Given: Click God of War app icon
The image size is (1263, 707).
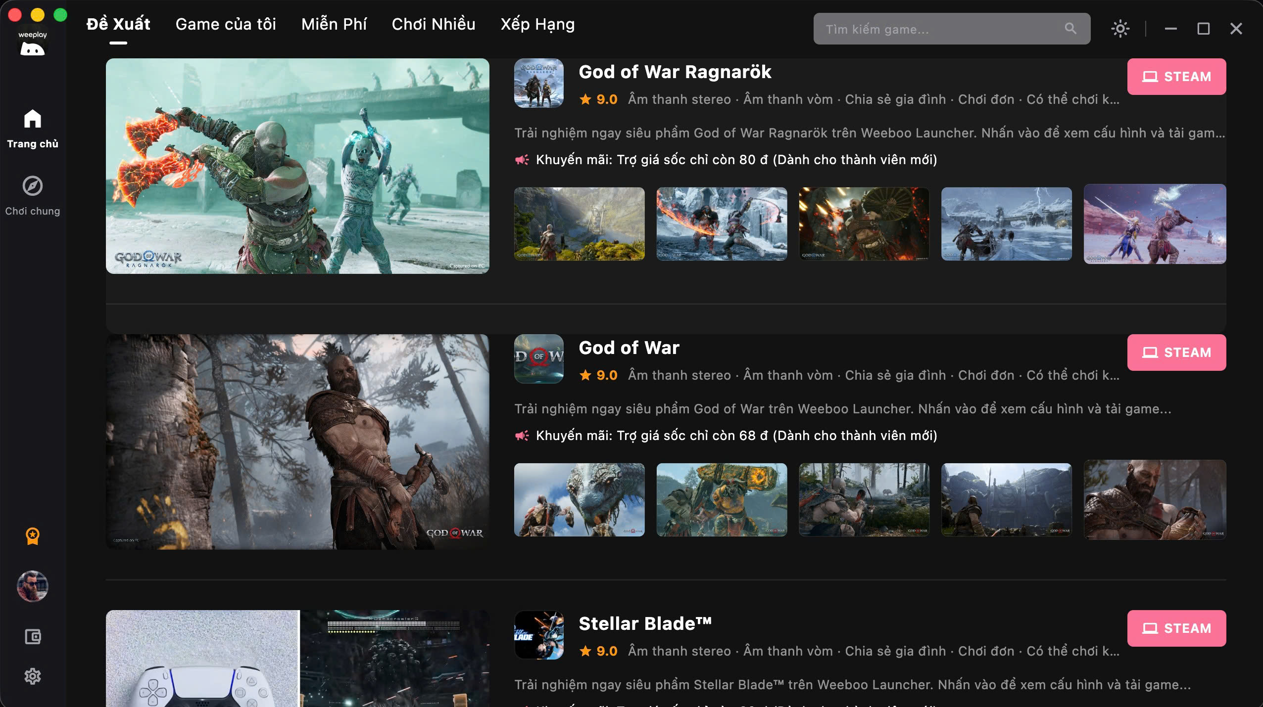Looking at the screenshot, I should point(539,359).
